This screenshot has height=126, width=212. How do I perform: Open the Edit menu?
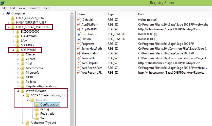pos(12,8)
